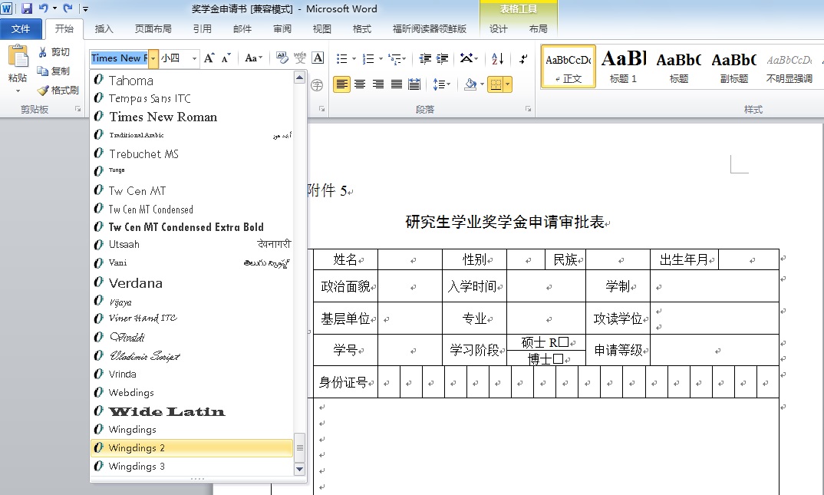The image size is (824, 495).
Task: Click the Redo arrow icon
Action: (x=68, y=8)
